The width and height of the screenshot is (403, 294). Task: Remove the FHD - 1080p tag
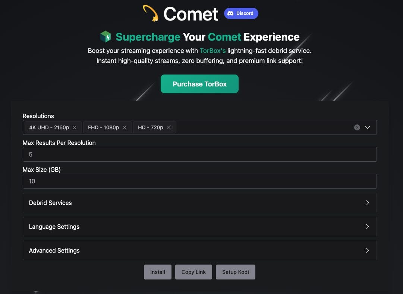pyautogui.click(x=125, y=127)
